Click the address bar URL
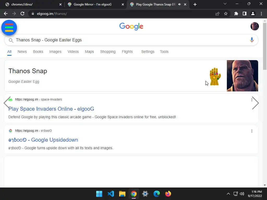The width and height of the screenshot is (267, 200). [x=52, y=14]
